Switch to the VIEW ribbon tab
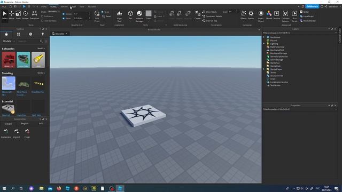 click(x=82, y=6)
